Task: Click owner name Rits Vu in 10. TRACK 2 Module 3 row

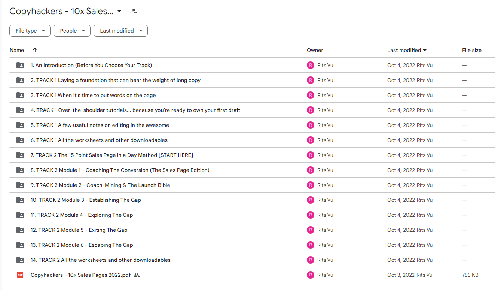Action: [x=325, y=200]
